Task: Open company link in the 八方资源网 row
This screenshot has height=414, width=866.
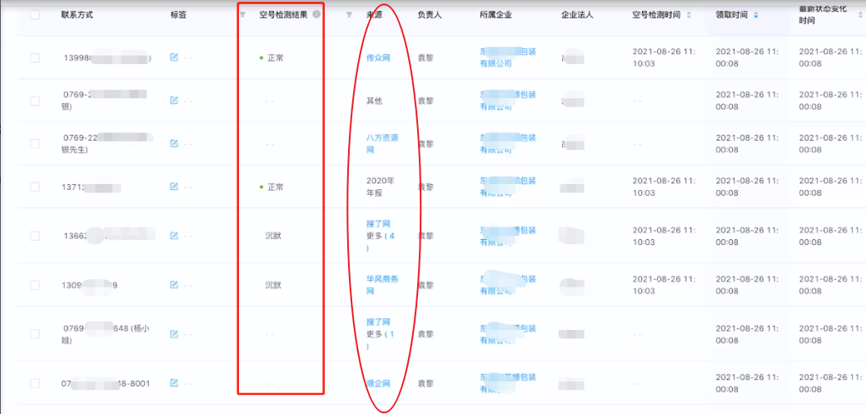Action: point(508,144)
